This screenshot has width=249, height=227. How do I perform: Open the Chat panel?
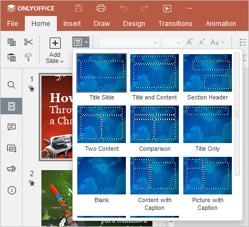pyautogui.click(x=12, y=148)
